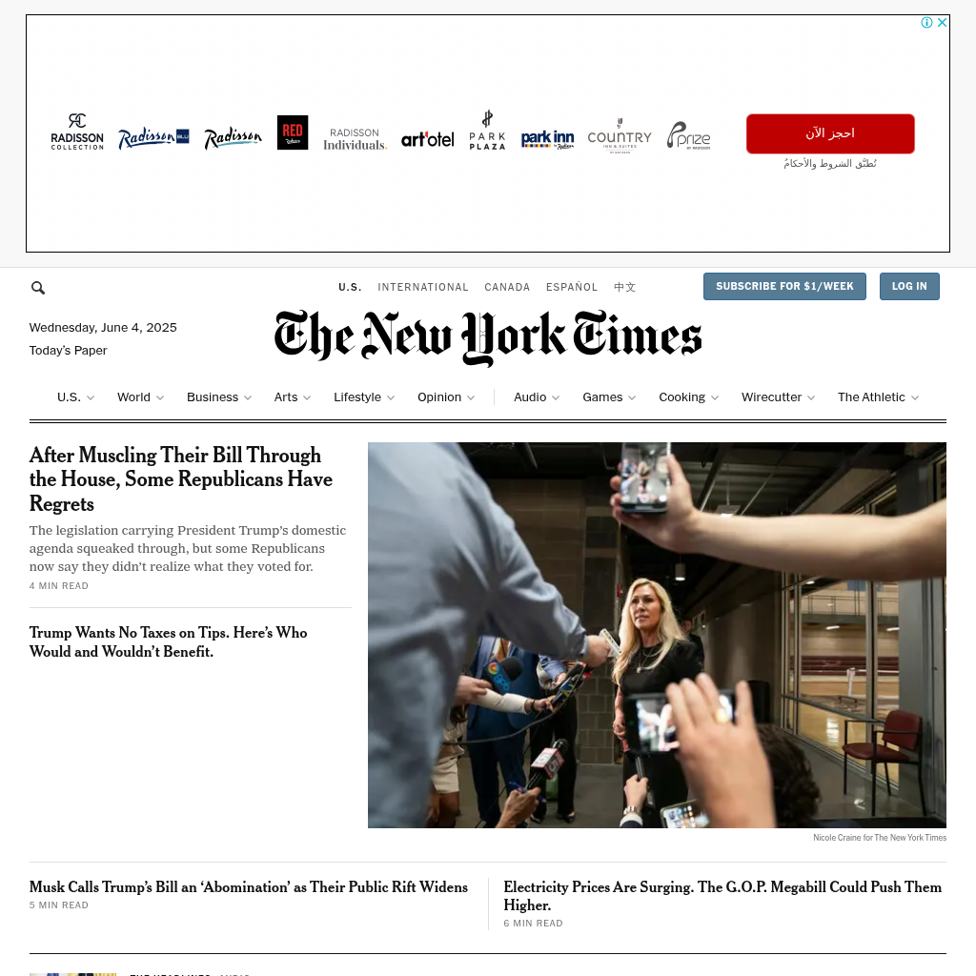Click the Prize by Radisson logo
The image size is (976, 976).
click(688, 135)
